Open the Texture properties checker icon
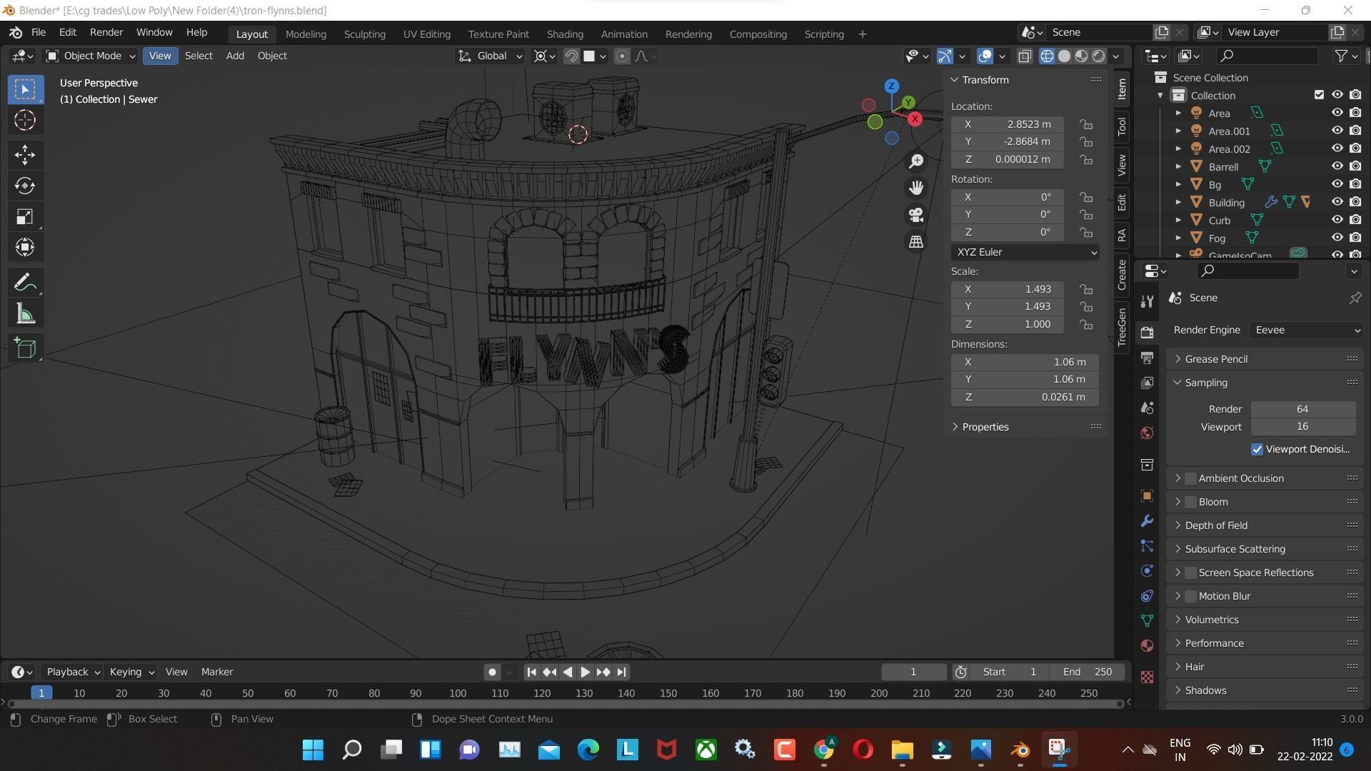The height and width of the screenshot is (771, 1371). tap(1147, 677)
